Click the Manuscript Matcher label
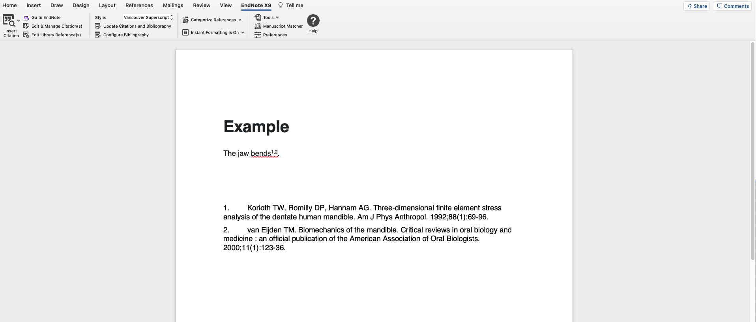Image resolution: width=756 pixels, height=322 pixels. pos(283,26)
